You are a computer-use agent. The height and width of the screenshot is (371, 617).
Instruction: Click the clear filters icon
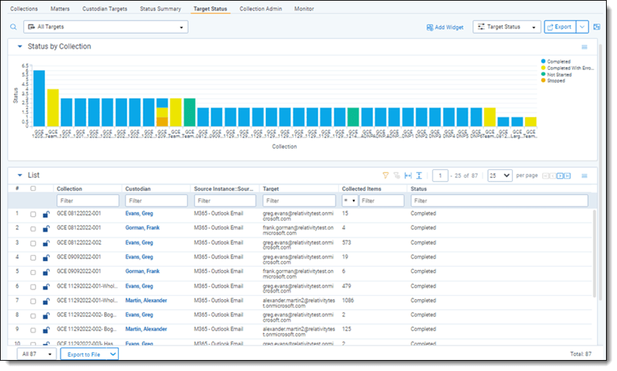[x=397, y=176]
